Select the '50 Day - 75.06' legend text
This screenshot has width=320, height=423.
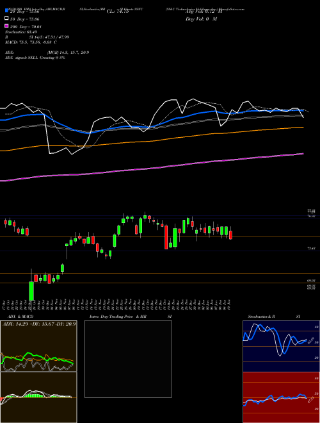pyautogui.click(x=25, y=19)
